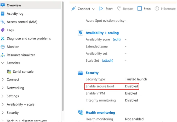Image resolution: width=177 pixels, height=122 pixels.
Task: Click the Monitor gauge icon
Action: tap(3, 47)
